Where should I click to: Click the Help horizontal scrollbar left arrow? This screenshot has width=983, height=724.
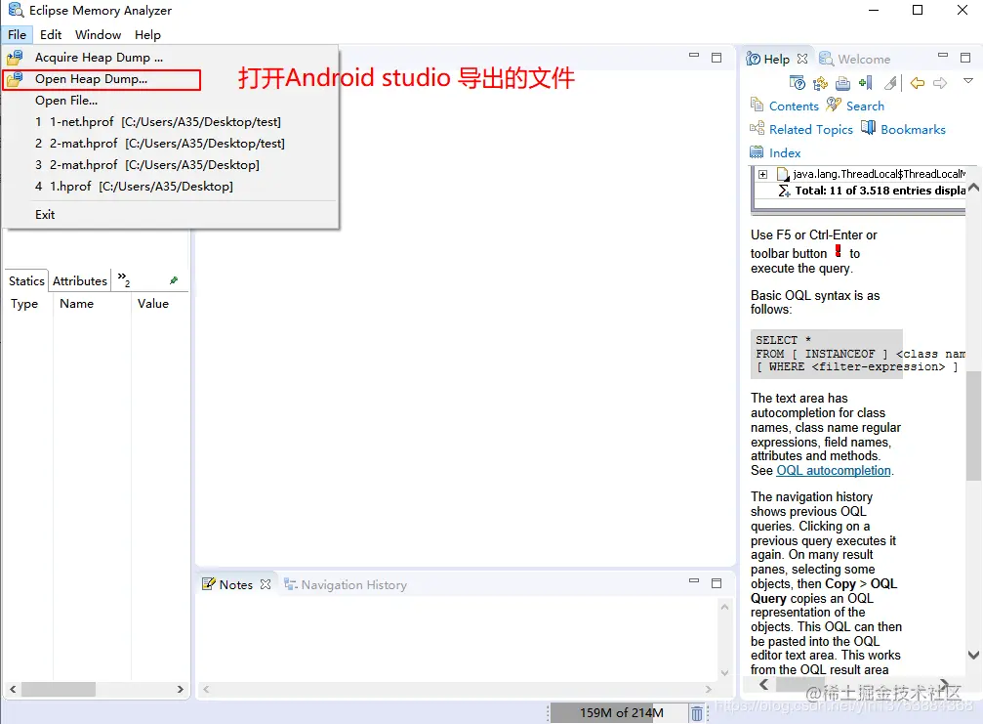coord(763,685)
